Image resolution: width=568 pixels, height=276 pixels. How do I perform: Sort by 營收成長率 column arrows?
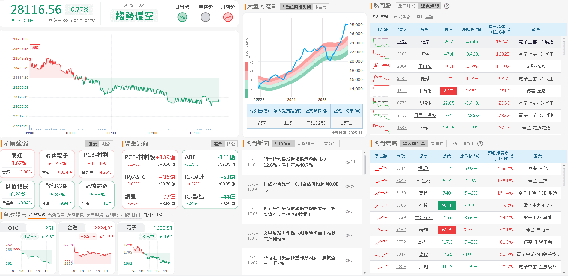tap(512, 156)
